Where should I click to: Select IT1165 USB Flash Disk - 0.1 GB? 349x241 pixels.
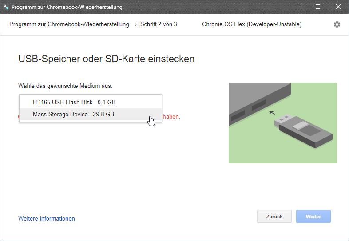91,102
